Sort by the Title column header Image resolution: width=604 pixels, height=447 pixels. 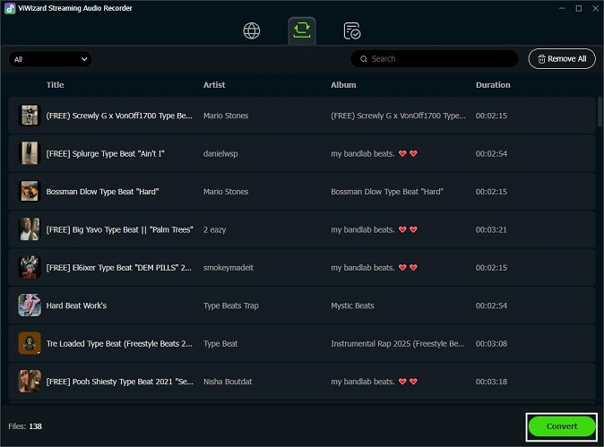pyautogui.click(x=55, y=85)
